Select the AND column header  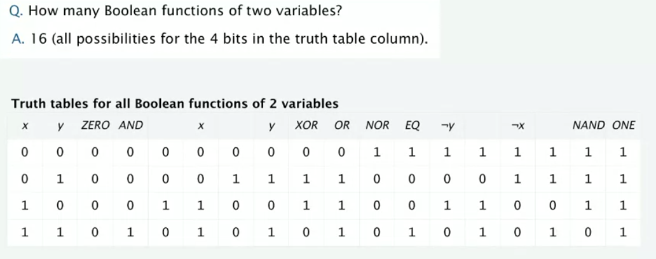pos(131,125)
